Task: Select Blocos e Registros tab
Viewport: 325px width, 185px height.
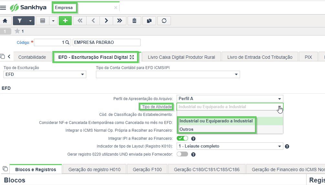Action: tap(36, 170)
